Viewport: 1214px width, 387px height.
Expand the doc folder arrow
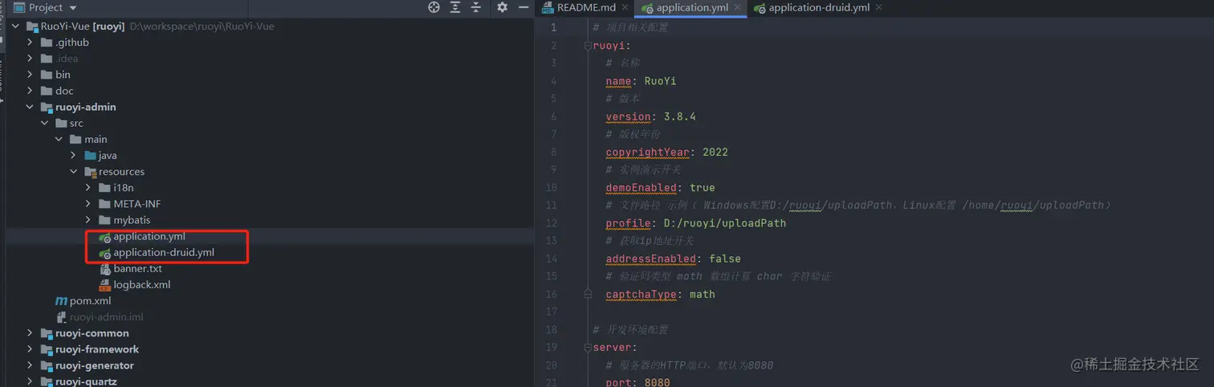(x=30, y=91)
